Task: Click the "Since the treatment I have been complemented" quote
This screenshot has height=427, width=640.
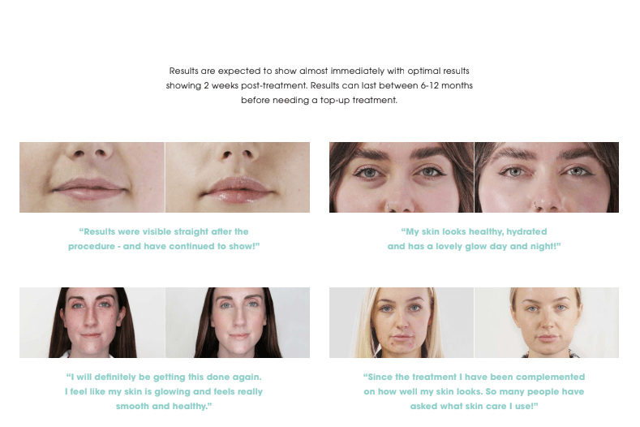Action: (474, 391)
